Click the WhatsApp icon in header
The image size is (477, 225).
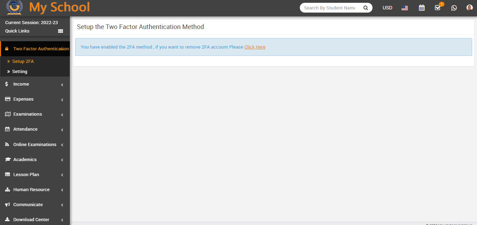454,8
